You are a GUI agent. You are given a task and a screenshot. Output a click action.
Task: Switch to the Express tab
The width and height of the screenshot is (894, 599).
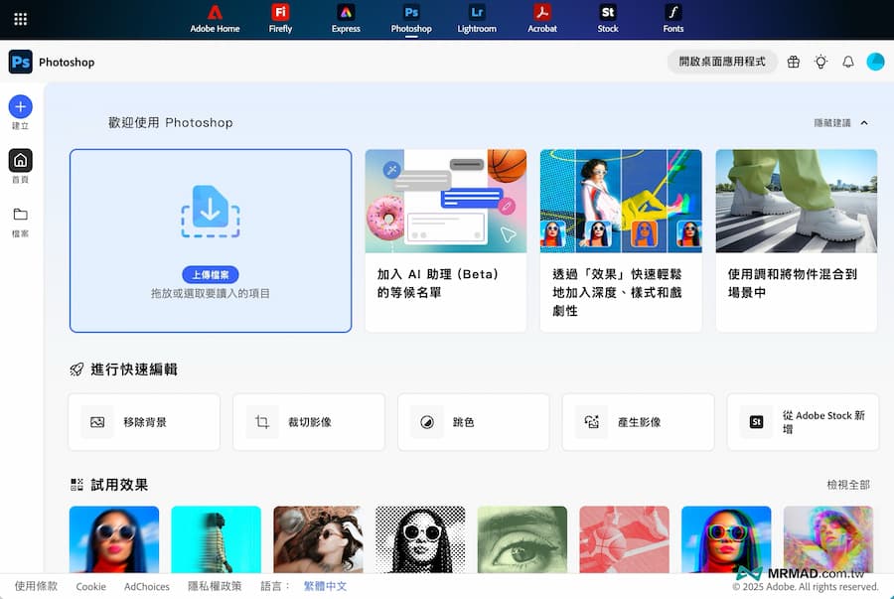click(346, 14)
